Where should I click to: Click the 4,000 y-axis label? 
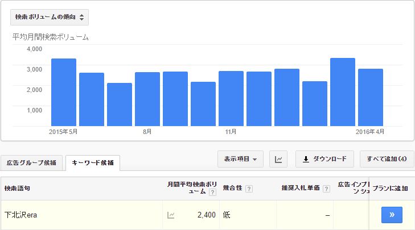tap(34, 49)
